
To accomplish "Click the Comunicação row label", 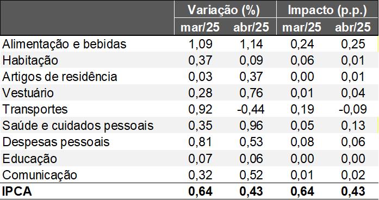I will pyautogui.click(x=40, y=175).
